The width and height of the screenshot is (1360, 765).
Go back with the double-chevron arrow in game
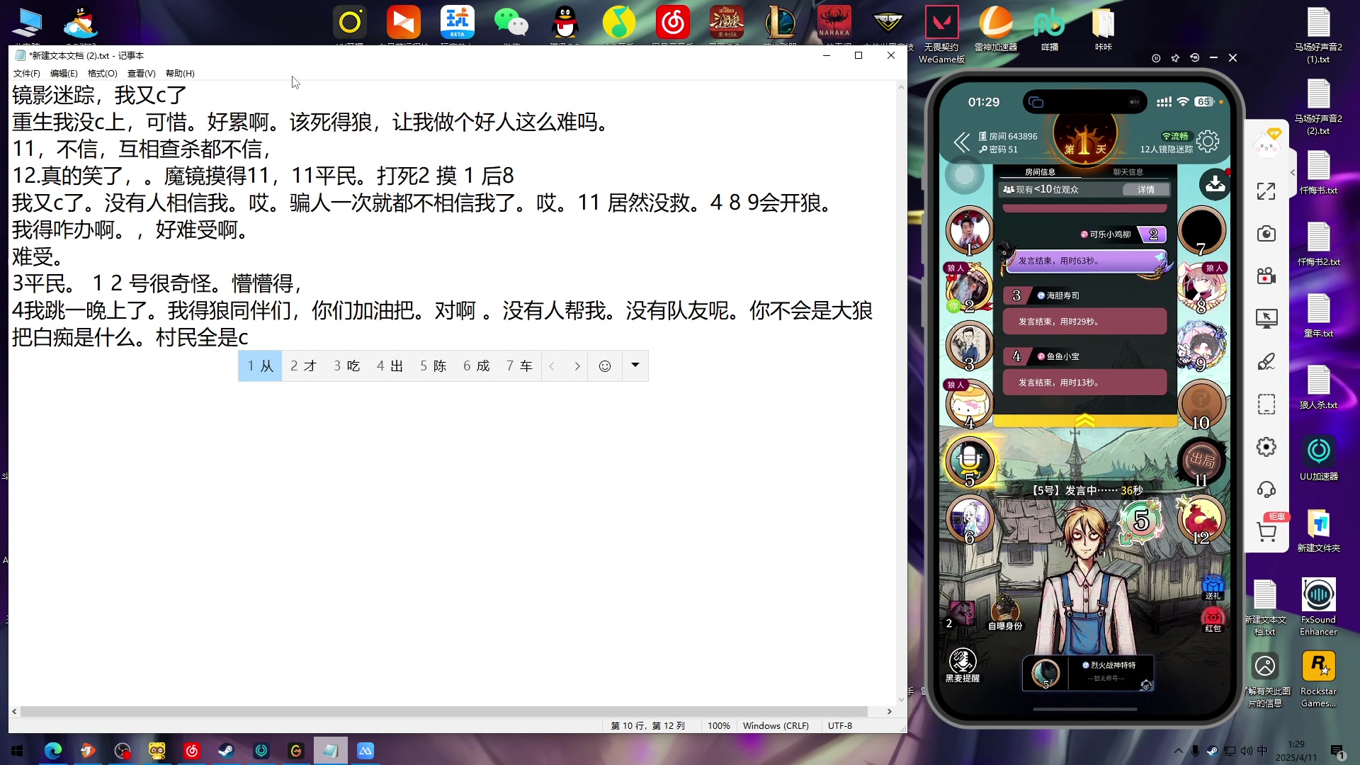tap(961, 142)
